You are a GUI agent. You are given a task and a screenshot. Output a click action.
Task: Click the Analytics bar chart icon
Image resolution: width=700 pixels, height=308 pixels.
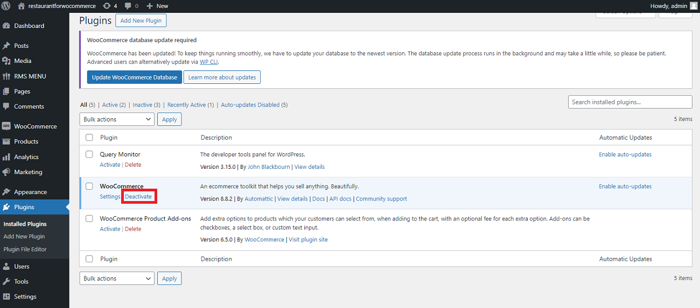click(6, 157)
